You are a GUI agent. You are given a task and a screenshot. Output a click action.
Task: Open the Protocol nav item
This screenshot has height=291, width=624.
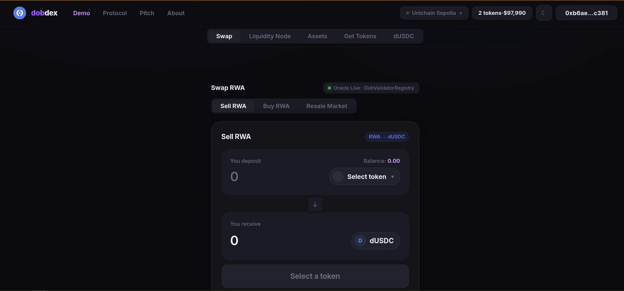pos(115,13)
